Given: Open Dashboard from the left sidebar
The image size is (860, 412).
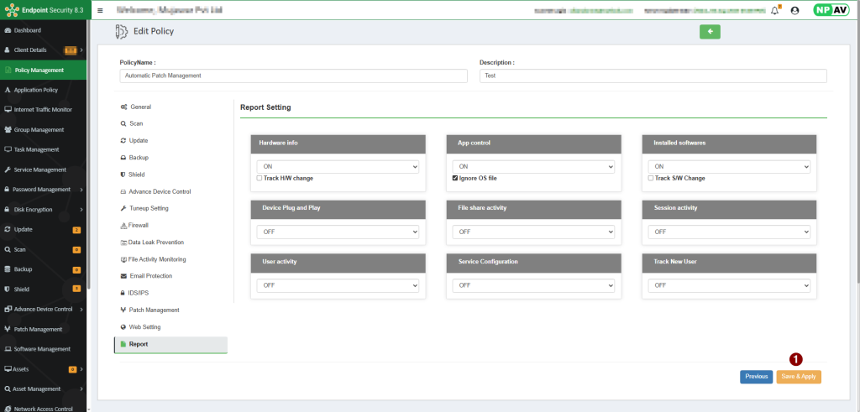Looking at the screenshot, I should (28, 30).
